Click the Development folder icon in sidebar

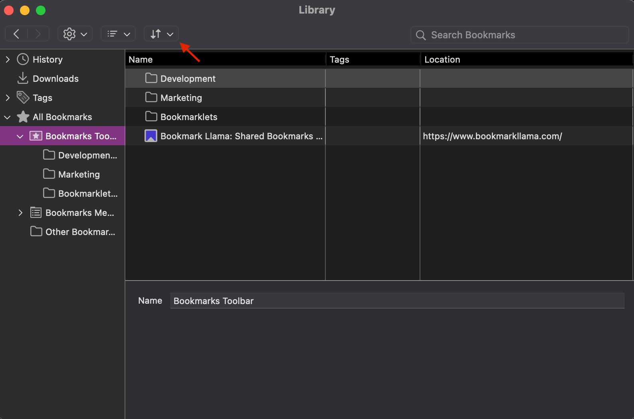(x=49, y=154)
